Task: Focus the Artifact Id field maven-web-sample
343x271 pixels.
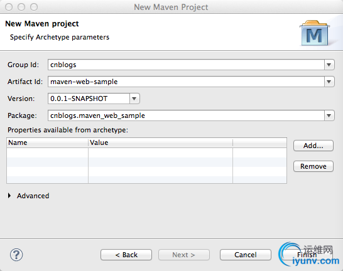Action: click(x=186, y=82)
